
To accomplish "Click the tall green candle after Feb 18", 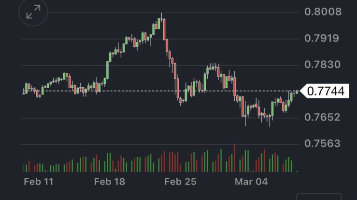I will click(x=106, y=71).
